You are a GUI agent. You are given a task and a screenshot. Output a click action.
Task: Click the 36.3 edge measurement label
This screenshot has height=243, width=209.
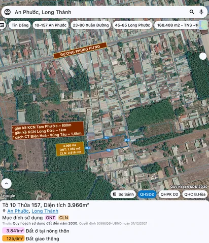88,148
